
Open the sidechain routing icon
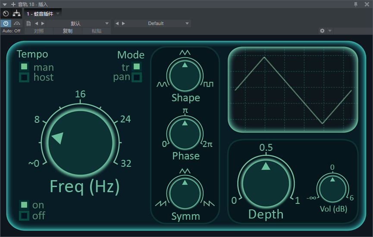pyautogui.click(x=16, y=13)
